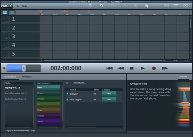193x137 pixels.
Task: Select the Synth instrument
Action: [x=49, y=121]
